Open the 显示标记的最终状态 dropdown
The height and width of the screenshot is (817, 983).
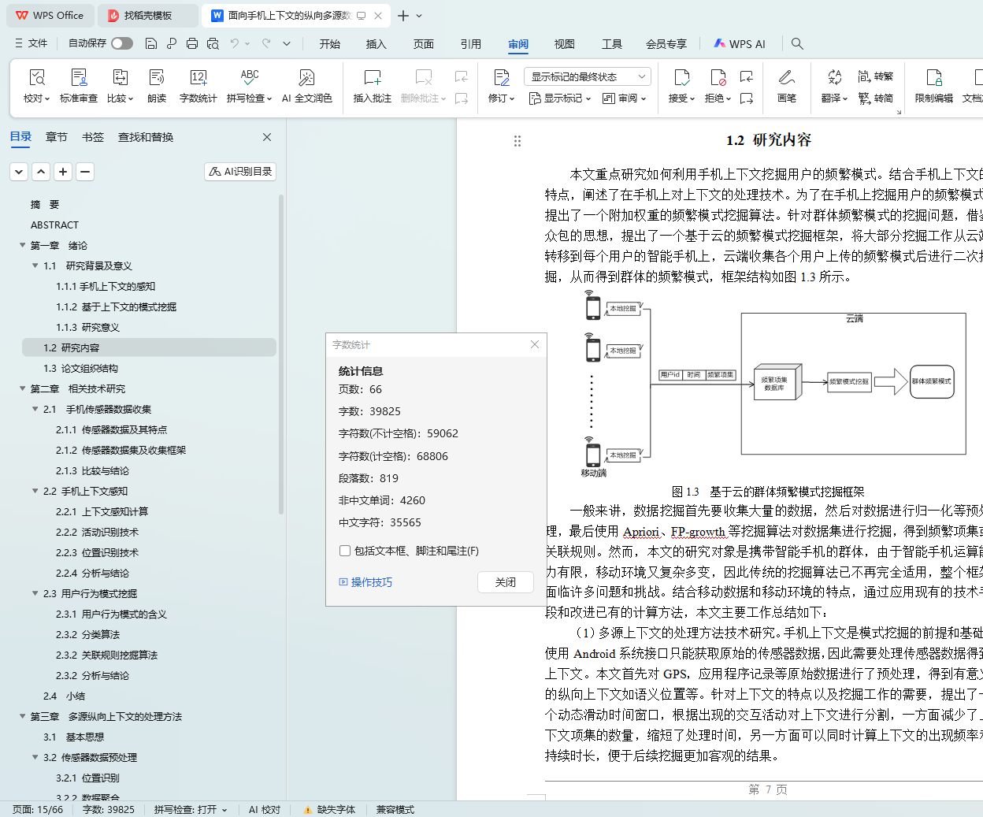pos(587,76)
